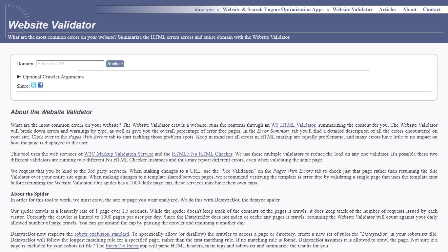Open the About menu item
This screenshot has width=448, height=252.
(410, 10)
